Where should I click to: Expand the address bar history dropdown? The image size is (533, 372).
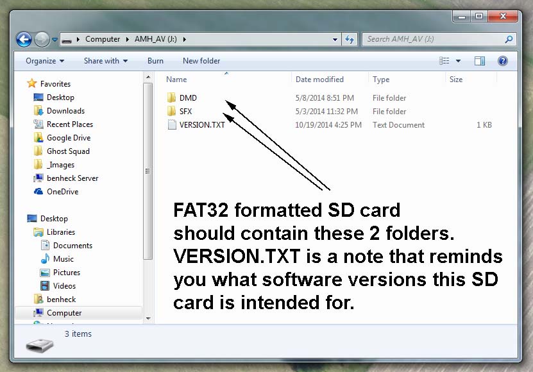[x=335, y=39]
